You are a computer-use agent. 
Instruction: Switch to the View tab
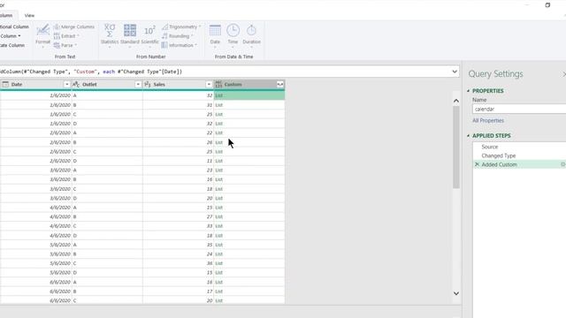29,16
